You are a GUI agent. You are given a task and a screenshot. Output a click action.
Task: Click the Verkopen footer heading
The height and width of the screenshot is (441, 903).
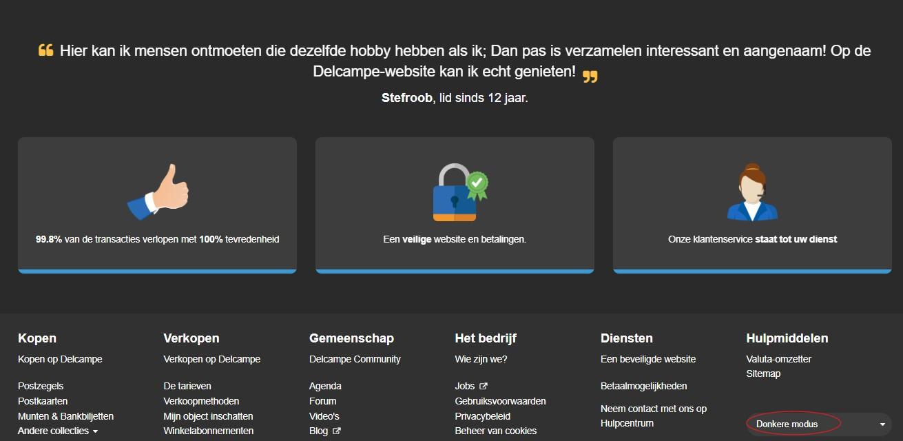191,338
